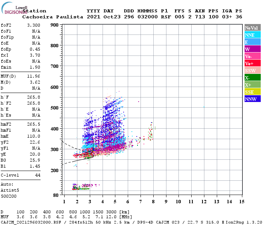This screenshot has width=263, height=225.
Task: Click the isolated cyan echo near 12 MHz
Action: tap(204, 107)
